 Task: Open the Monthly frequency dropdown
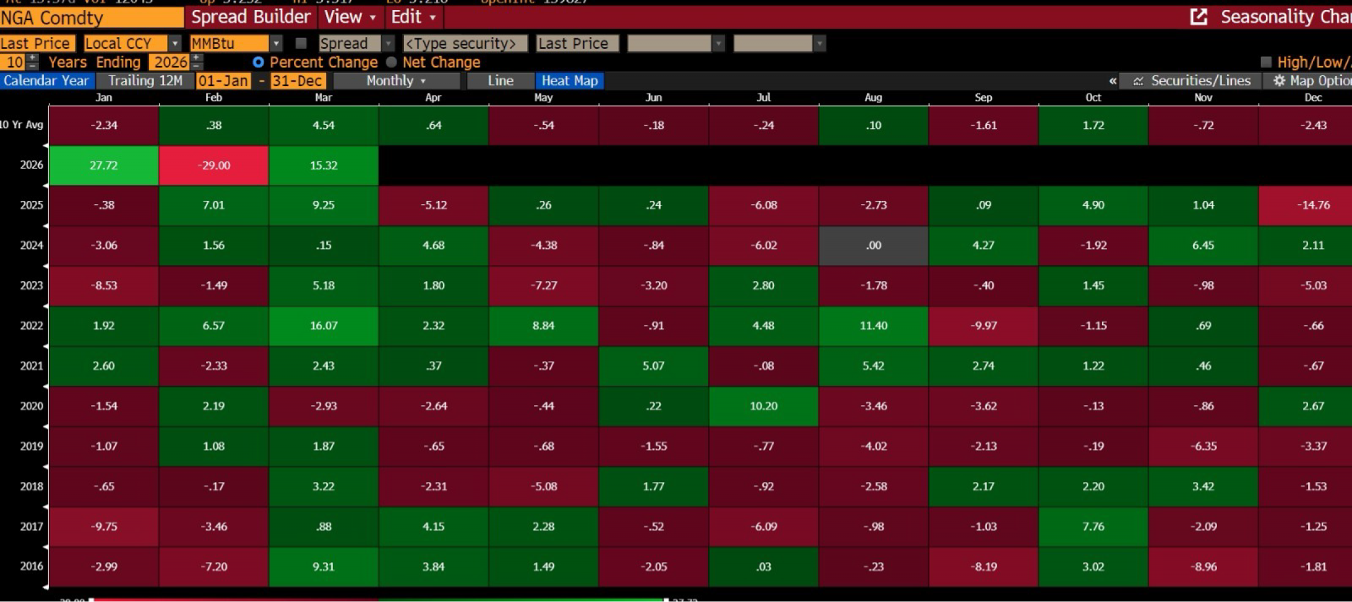pos(396,81)
